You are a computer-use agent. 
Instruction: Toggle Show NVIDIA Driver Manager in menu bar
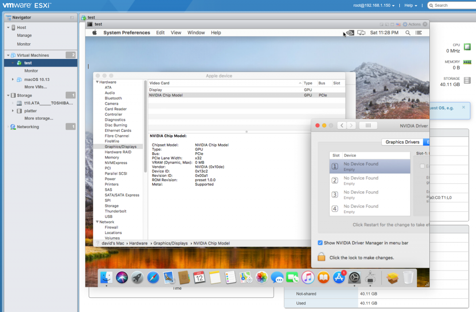(x=320, y=243)
